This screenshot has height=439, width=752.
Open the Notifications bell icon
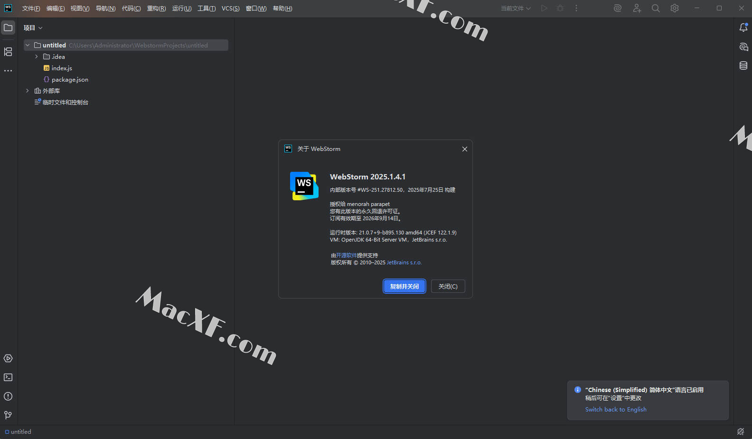tap(743, 28)
